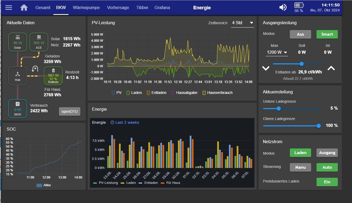Click the Aktuell 22,7 ct/kWh text

point(298,79)
